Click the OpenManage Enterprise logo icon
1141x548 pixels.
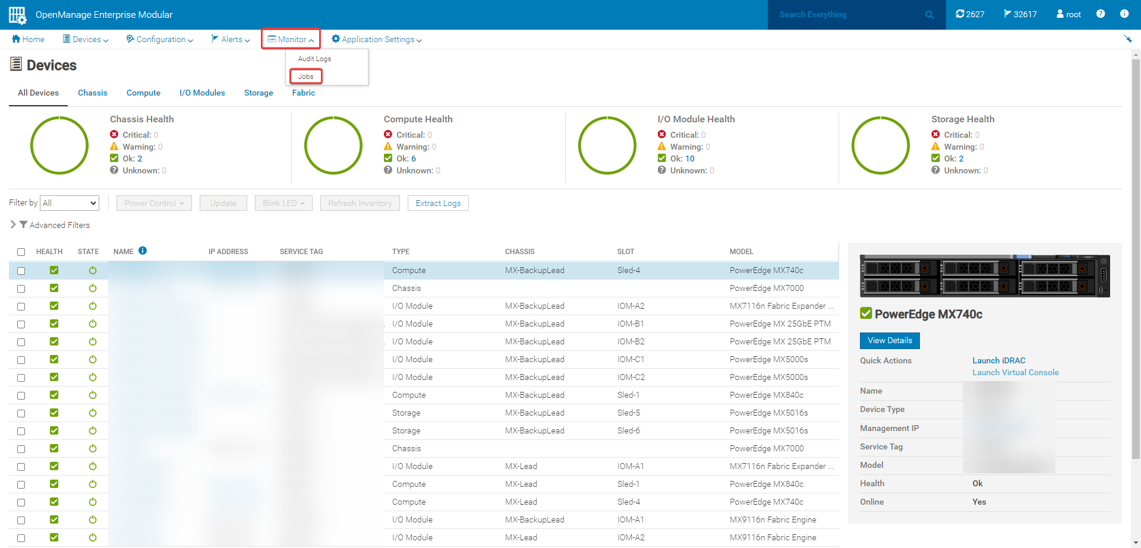pyautogui.click(x=17, y=15)
